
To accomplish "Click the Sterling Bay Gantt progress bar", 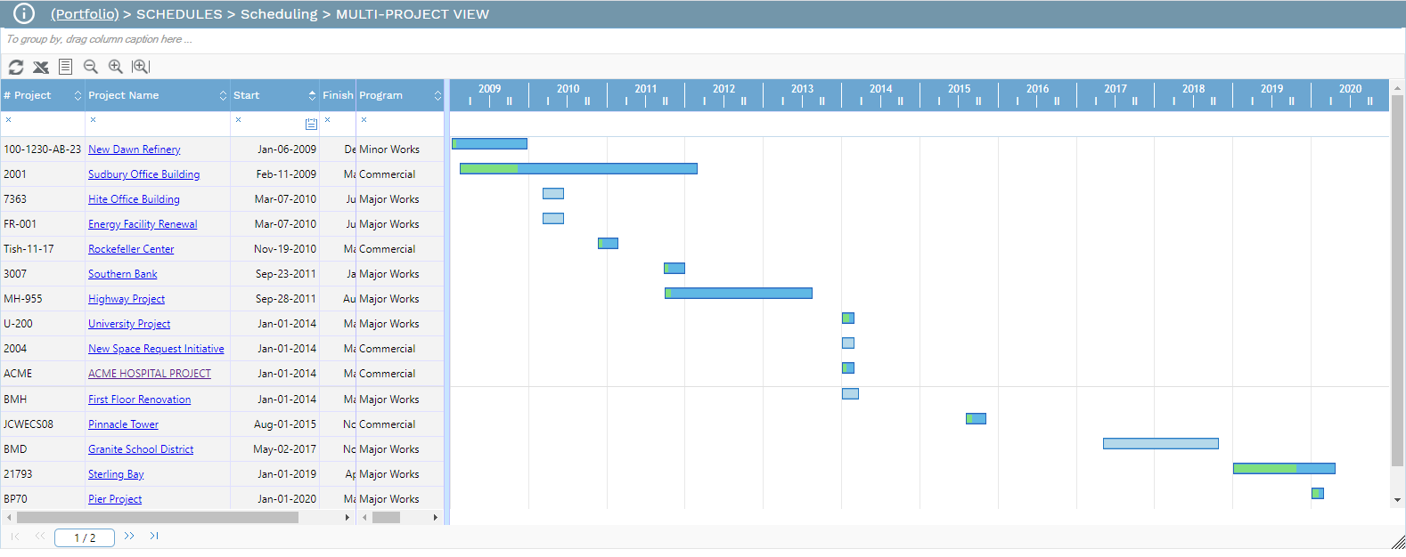I will point(1283,468).
